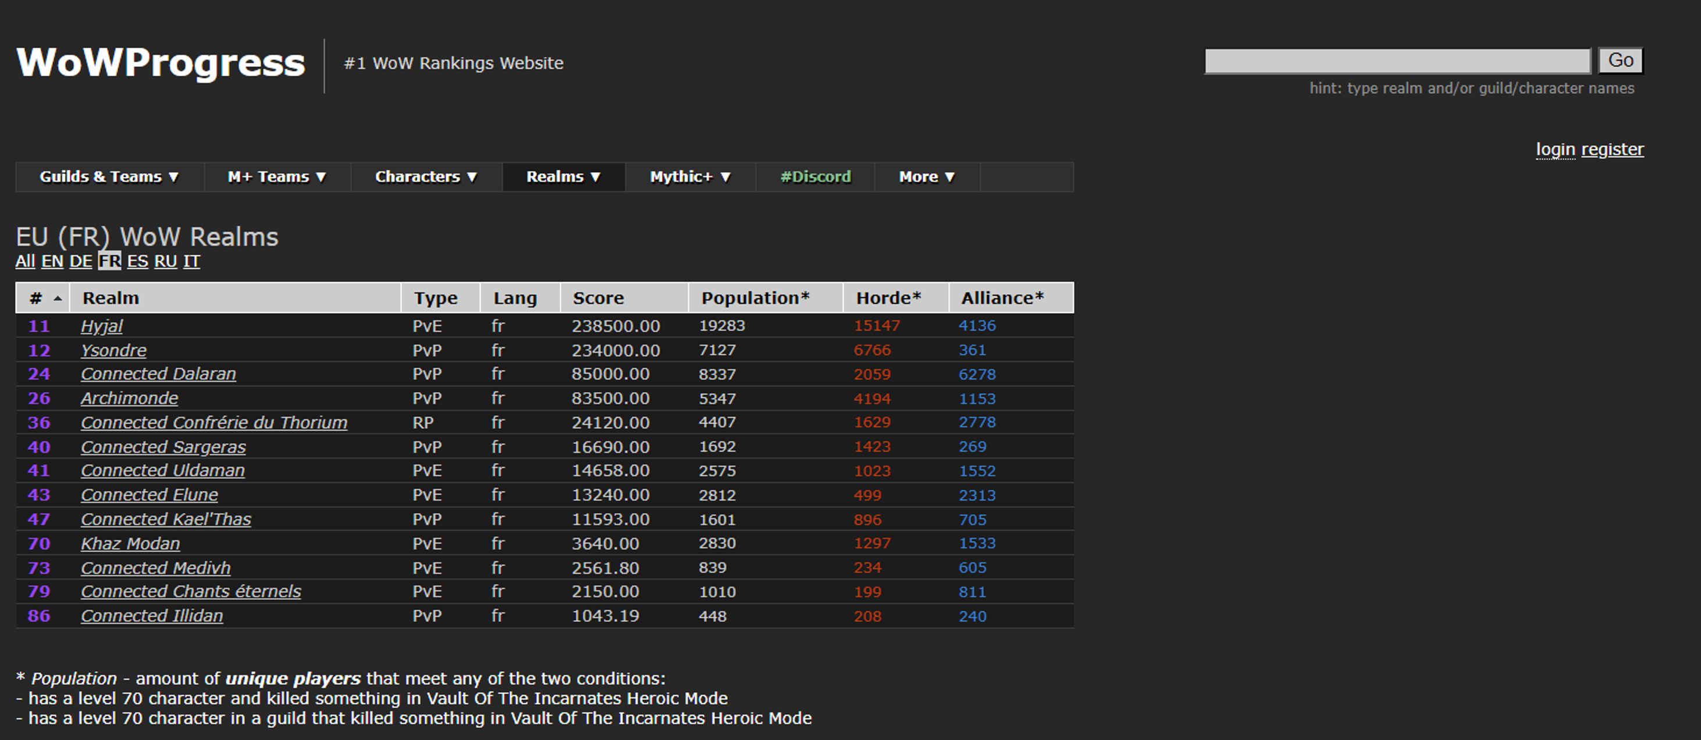Expand the More menu

tap(927, 177)
